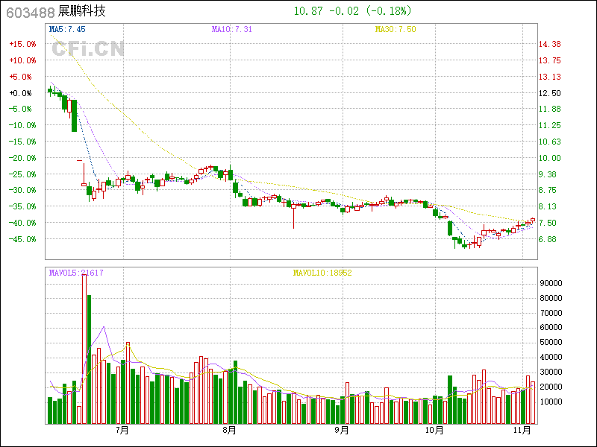Click the 14.38 price axis label
The height and width of the screenshot is (447, 597).
tap(550, 45)
